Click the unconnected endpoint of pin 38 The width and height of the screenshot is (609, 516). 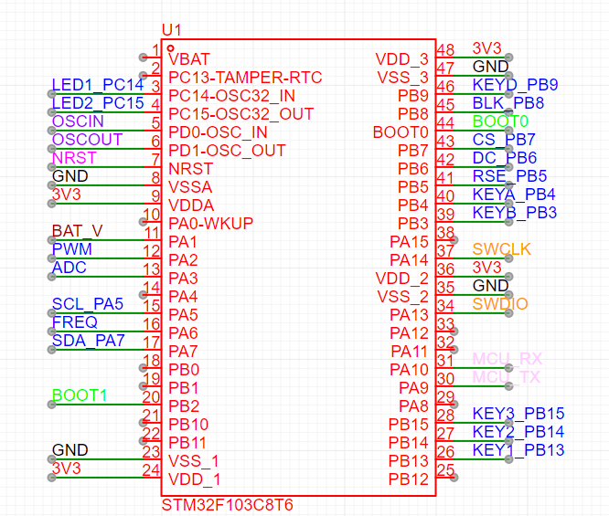click(454, 240)
